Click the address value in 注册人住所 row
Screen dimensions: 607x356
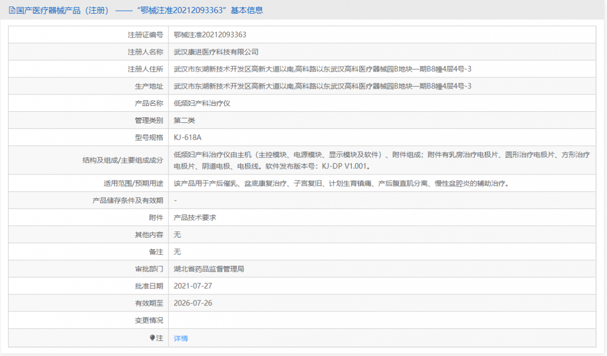(x=323, y=69)
